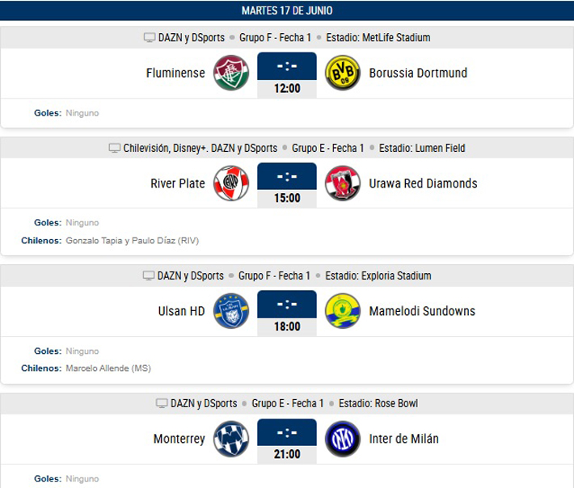Open the 15:00 River Plate match box
The width and height of the screenshot is (574, 488).
click(x=287, y=185)
